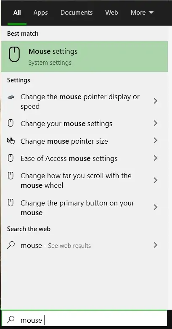The image size is (172, 329).
Task: Switch to the Apps tab
Action: click(40, 13)
